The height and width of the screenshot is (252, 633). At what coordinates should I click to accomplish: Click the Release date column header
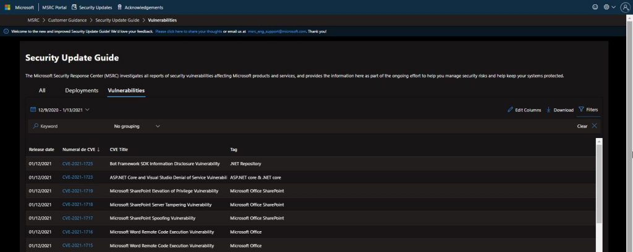click(x=41, y=149)
